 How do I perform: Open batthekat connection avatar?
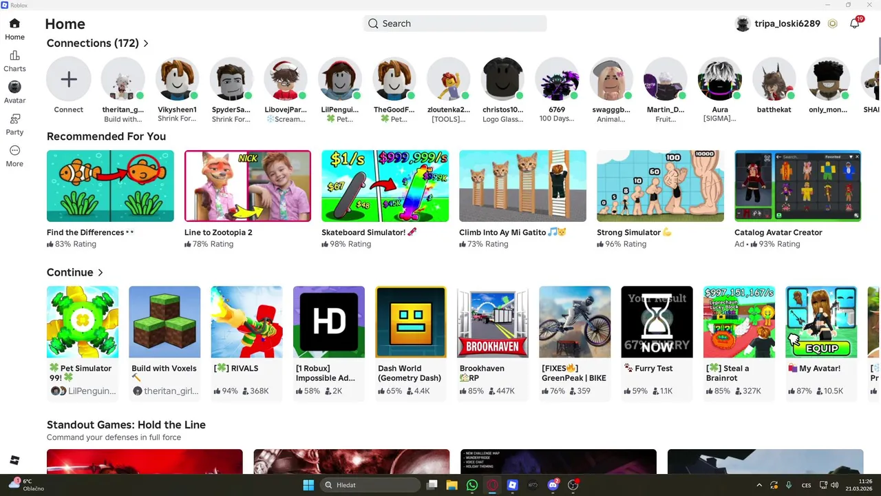774,79
